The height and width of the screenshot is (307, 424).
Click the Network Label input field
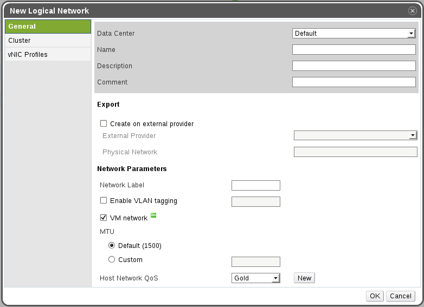coord(255,186)
